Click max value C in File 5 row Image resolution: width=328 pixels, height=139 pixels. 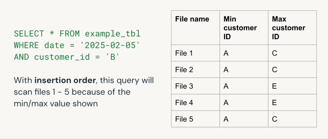[275, 119]
